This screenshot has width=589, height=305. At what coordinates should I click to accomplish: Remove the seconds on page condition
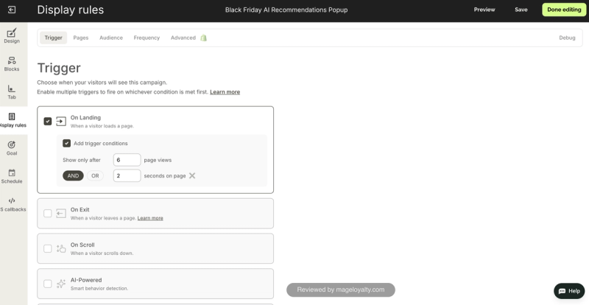tap(192, 175)
